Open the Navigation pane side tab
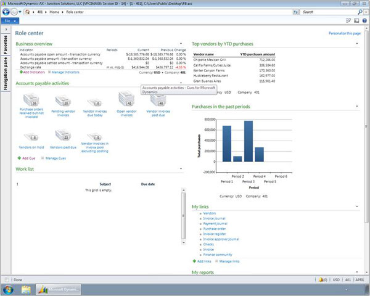This screenshot has width=370, height=296. (x=6, y=73)
